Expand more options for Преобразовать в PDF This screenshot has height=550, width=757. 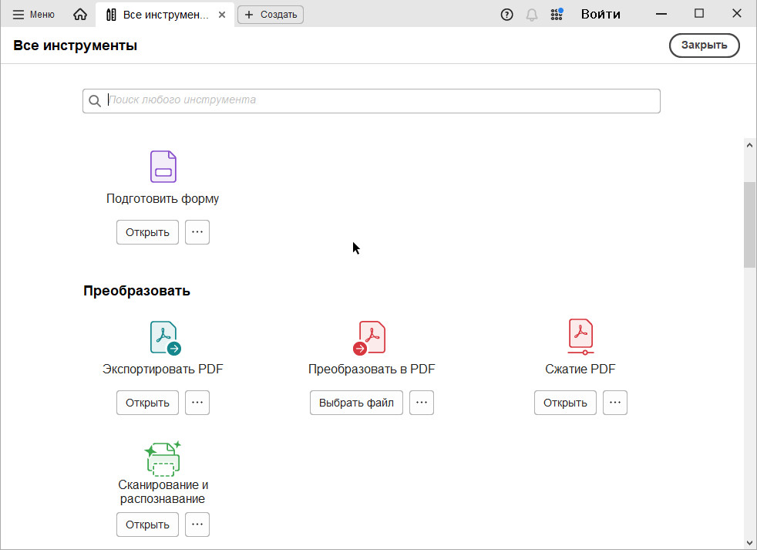pyautogui.click(x=422, y=403)
